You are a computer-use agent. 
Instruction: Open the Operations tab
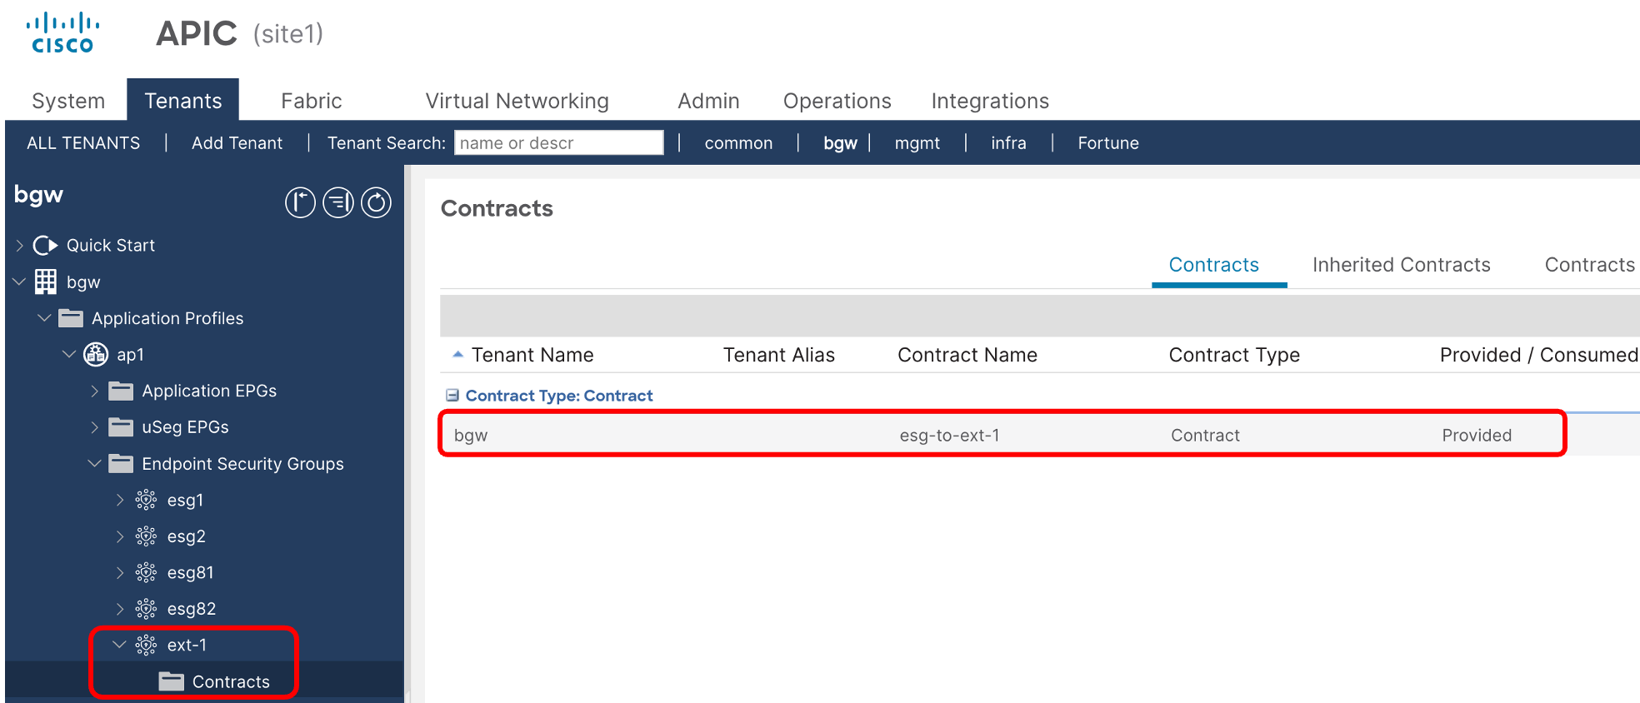click(837, 101)
